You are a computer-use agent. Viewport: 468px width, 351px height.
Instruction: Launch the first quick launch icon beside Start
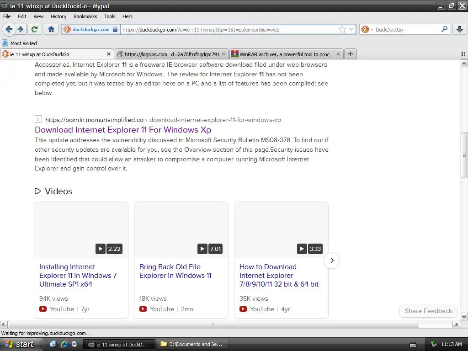[x=53, y=344]
